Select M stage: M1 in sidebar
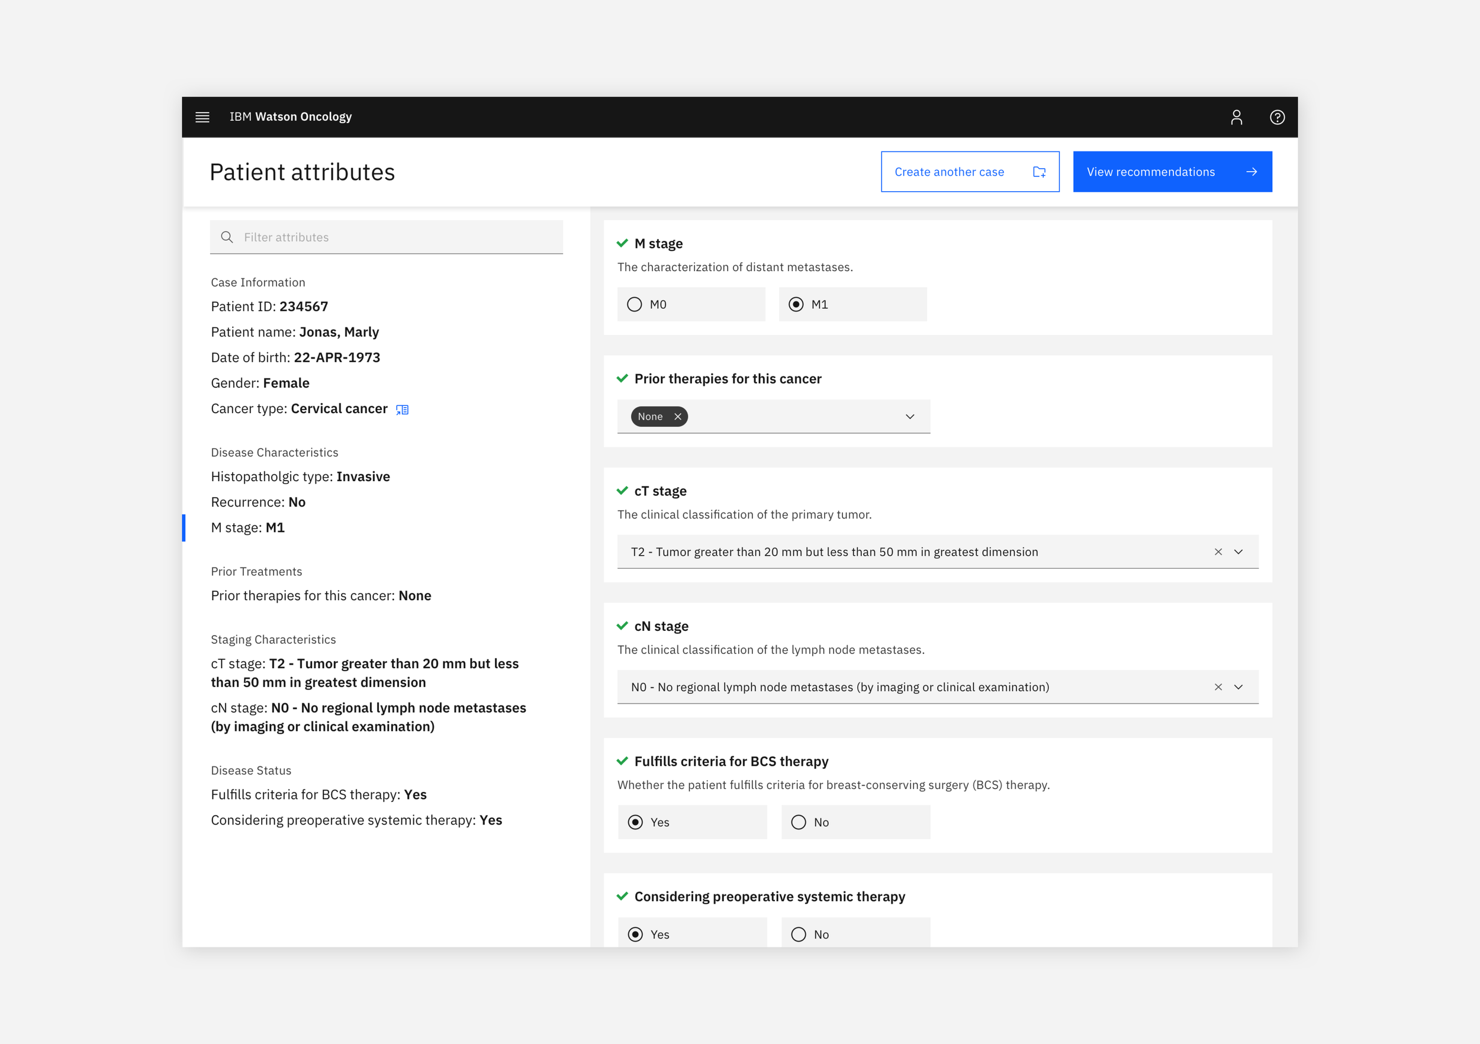 [x=247, y=528]
